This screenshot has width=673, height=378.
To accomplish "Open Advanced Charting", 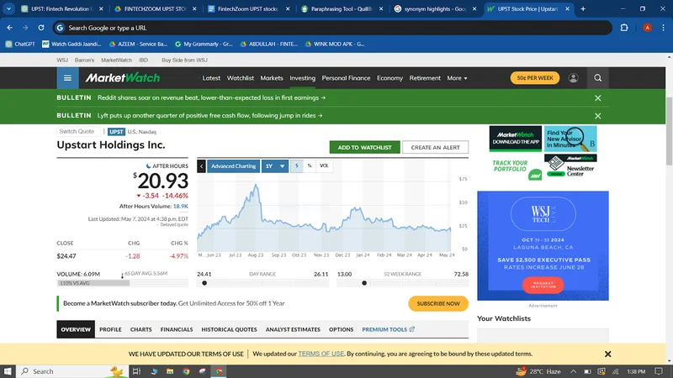I will [233, 166].
